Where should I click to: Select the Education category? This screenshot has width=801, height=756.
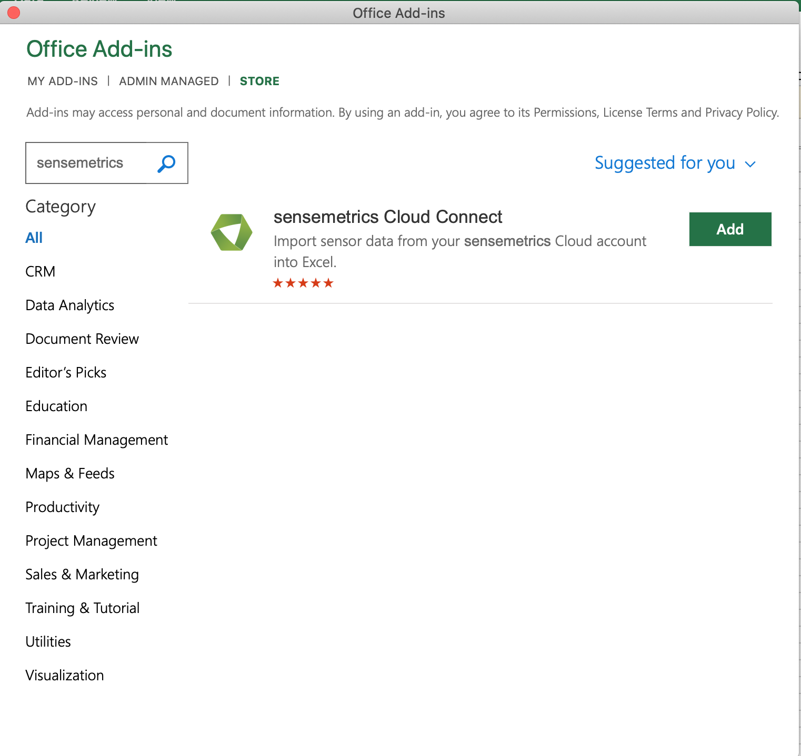(x=56, y=406)
